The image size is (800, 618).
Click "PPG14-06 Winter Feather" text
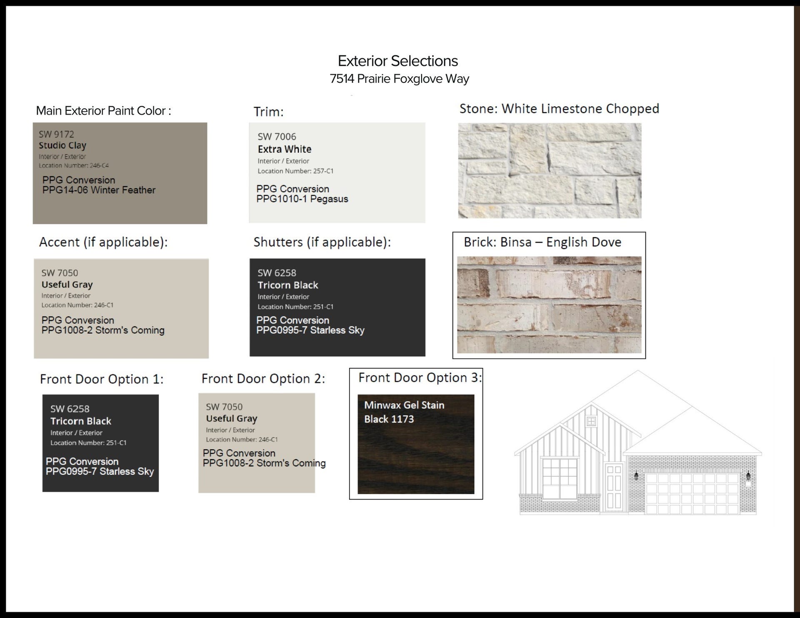tap(99, 190)
